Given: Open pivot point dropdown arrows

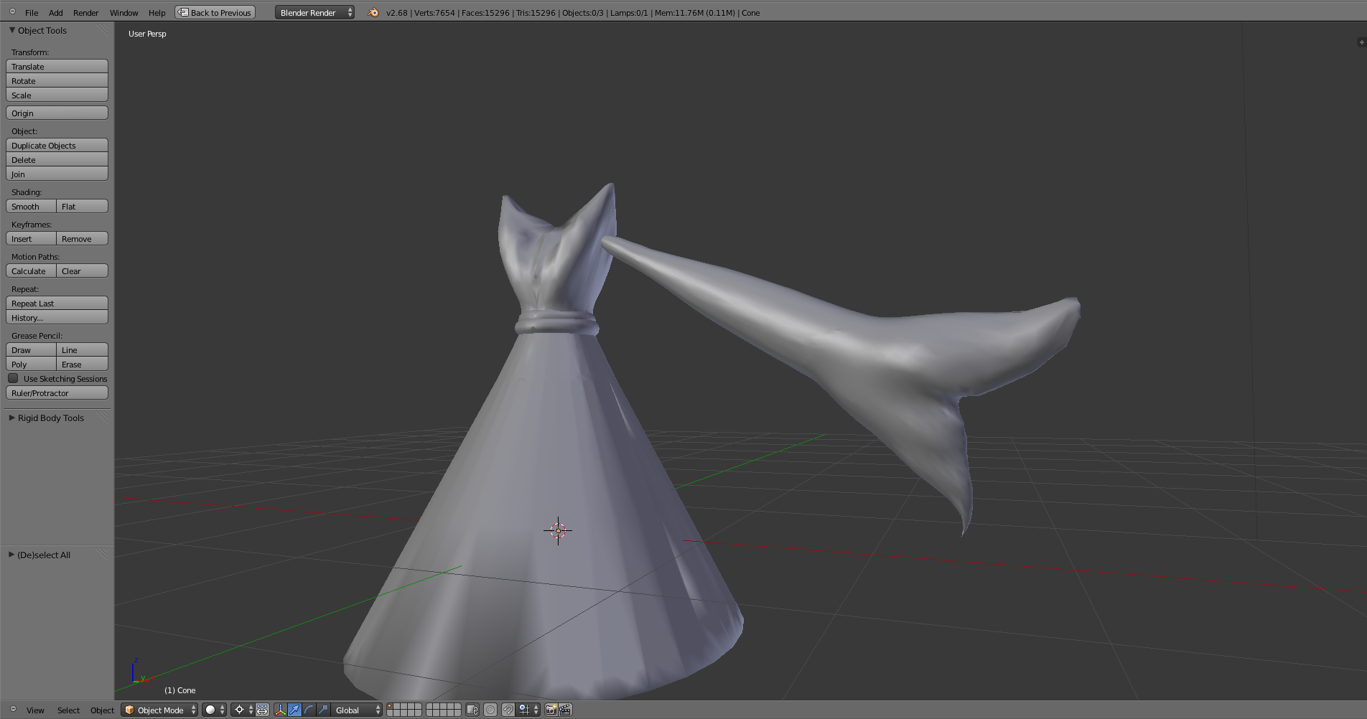Looking at the screenshot, I should coord(251,710).
